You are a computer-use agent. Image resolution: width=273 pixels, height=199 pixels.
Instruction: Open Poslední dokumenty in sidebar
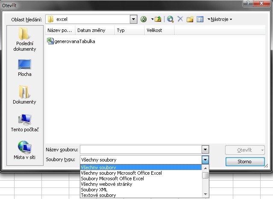(24, 39)
